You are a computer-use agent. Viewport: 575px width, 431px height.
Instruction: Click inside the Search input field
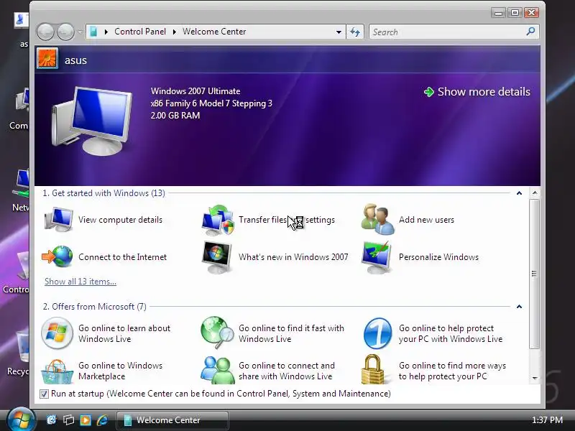point(447,32)
